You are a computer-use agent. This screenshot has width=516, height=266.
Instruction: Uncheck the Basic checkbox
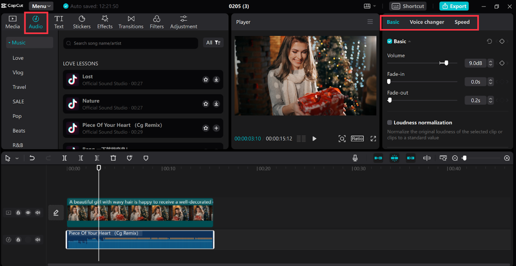coord(390,42)
